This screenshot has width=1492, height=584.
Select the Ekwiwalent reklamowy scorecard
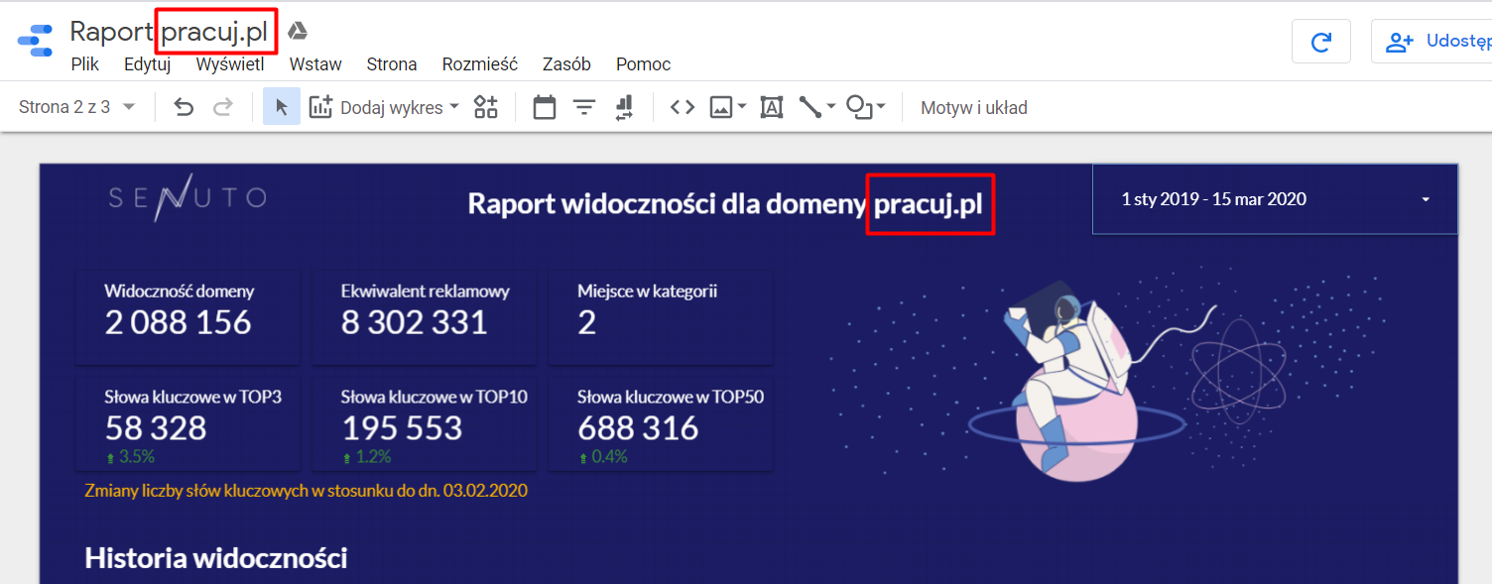pos(424,317)
